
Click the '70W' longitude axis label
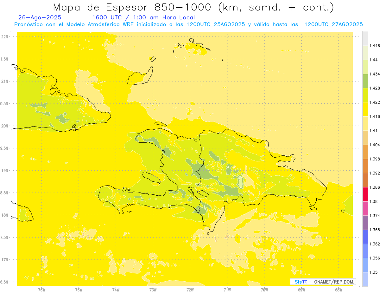tap(264, 290)
